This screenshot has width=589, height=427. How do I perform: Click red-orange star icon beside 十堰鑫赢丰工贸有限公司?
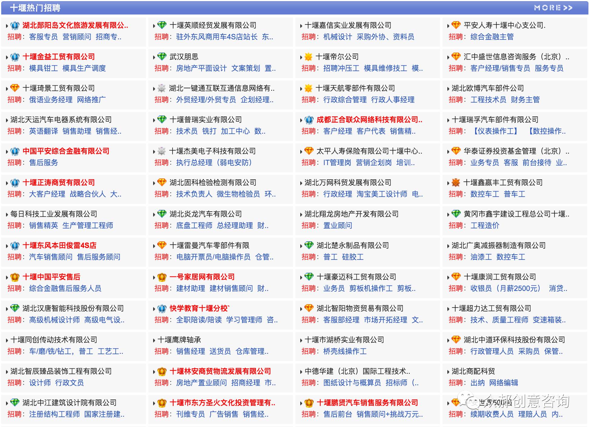[x=456, y=183]
